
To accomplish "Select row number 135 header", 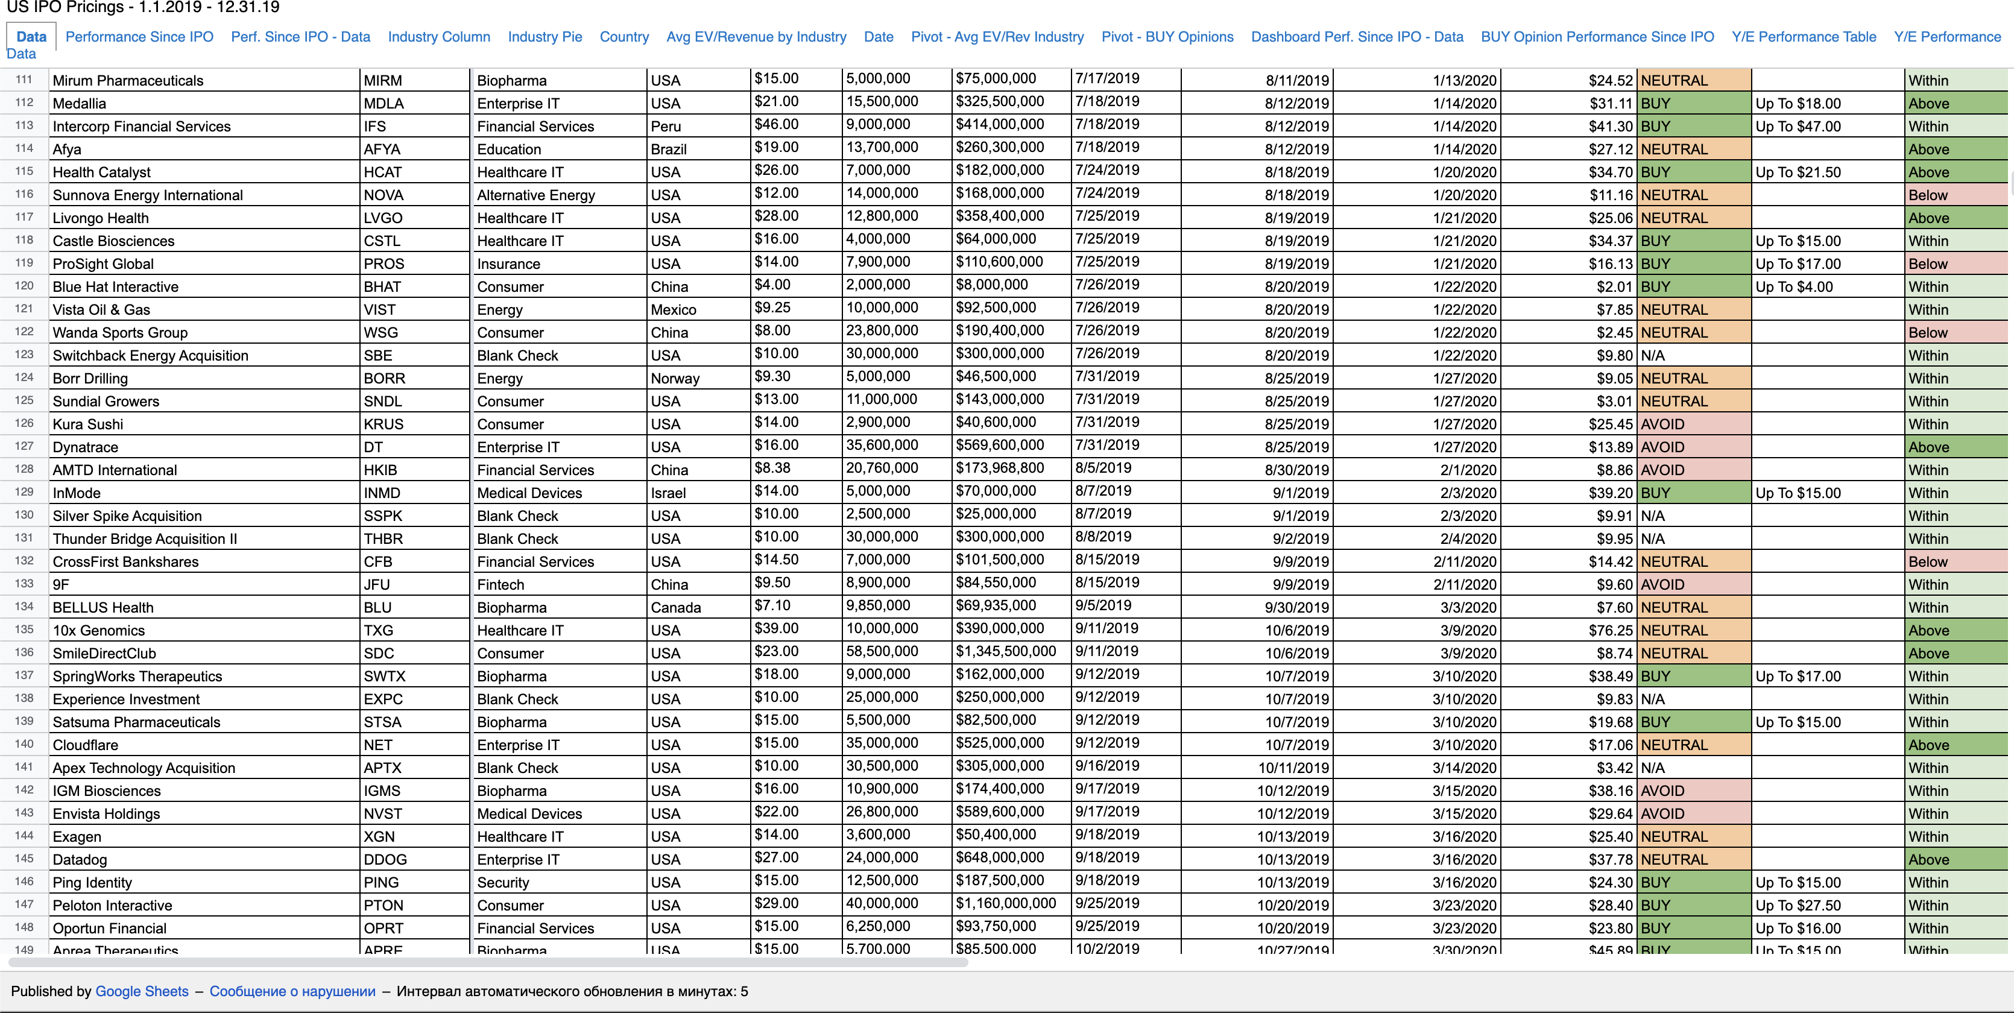I will pyautogui.click(x=24, y=630).
